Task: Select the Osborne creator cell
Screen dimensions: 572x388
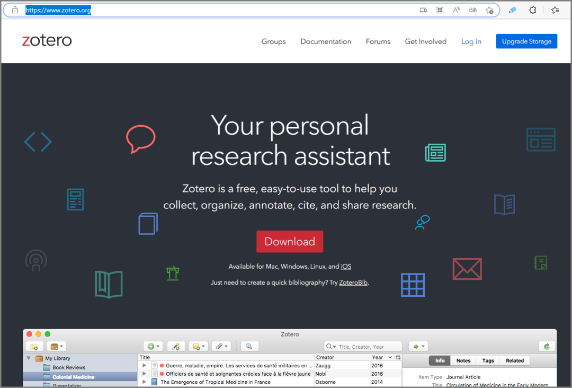Action: (x=325, y=382)
